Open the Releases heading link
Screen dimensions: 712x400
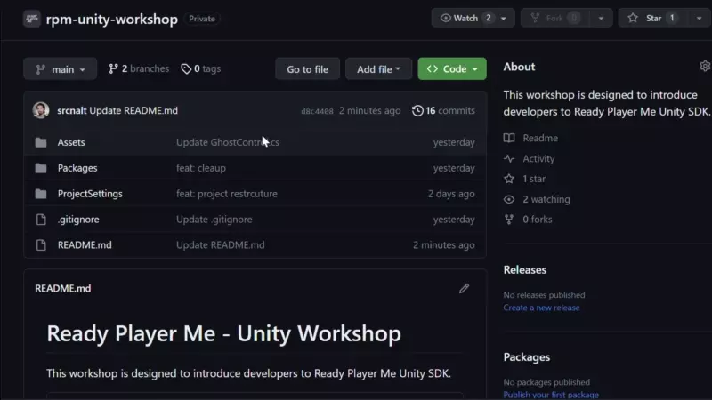(x=525, y=270)
